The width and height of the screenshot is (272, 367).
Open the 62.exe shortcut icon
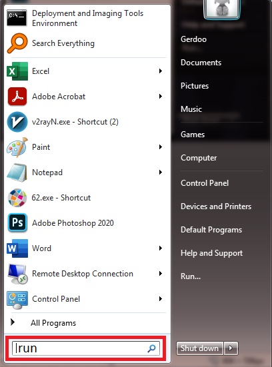[x=17, y=198]
